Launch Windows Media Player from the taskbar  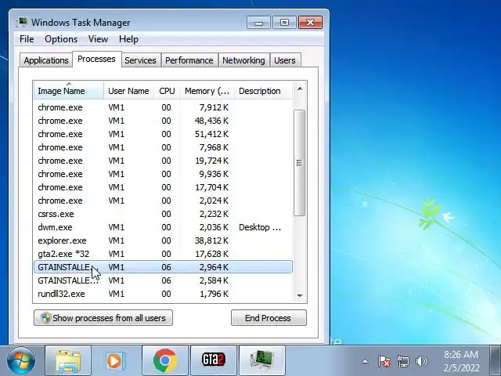117,361
